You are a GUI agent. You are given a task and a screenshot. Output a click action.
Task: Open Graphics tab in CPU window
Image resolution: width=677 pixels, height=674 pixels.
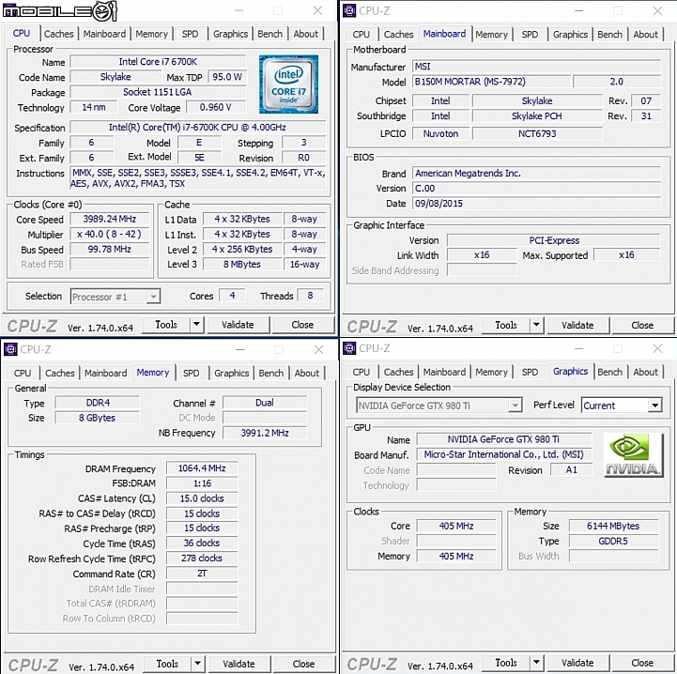coord(231,34)
